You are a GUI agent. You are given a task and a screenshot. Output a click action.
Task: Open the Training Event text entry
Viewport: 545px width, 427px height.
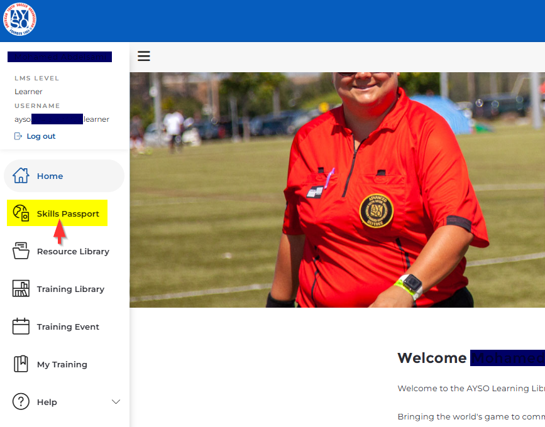(x=68, y=327)
